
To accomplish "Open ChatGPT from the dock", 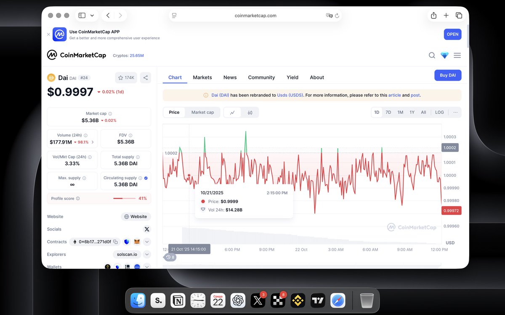I will pos(238,300).
